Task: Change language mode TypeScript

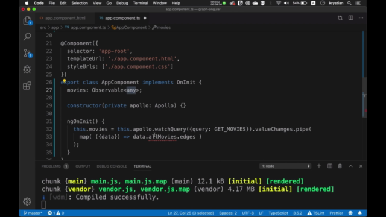Action: click(x=278, y=213)
